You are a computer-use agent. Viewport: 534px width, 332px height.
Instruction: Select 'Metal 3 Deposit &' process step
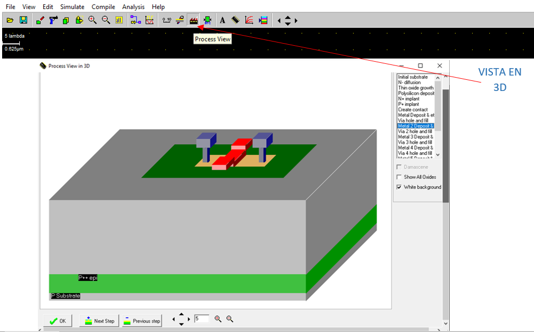coord(416,137)
